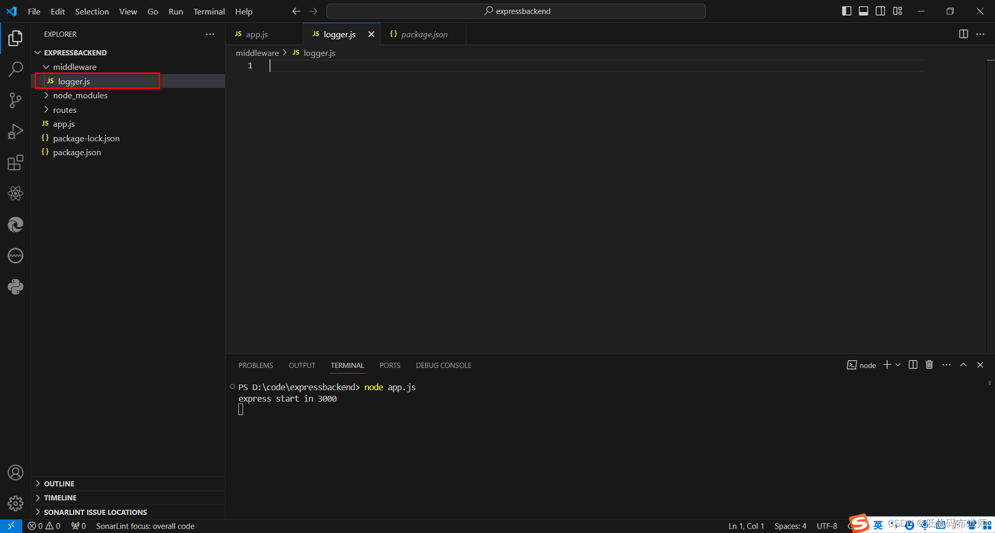Change file encoding via UTF-8

click(x=827, y=526)
